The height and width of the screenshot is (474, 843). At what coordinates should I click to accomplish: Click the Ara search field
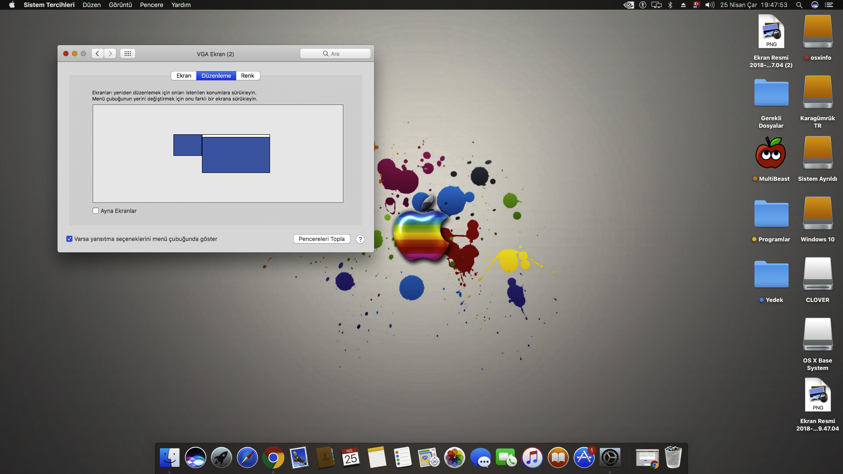click(x=335, y=54)
